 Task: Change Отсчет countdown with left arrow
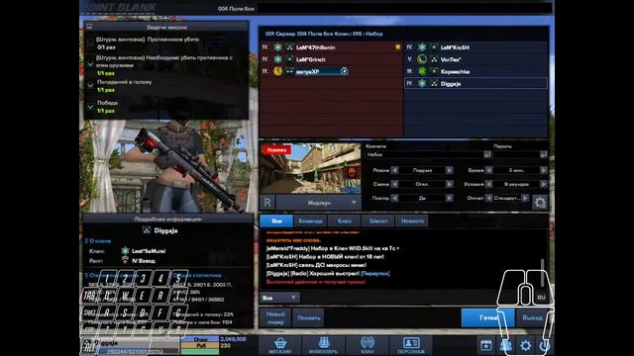[x=488, y=198]
